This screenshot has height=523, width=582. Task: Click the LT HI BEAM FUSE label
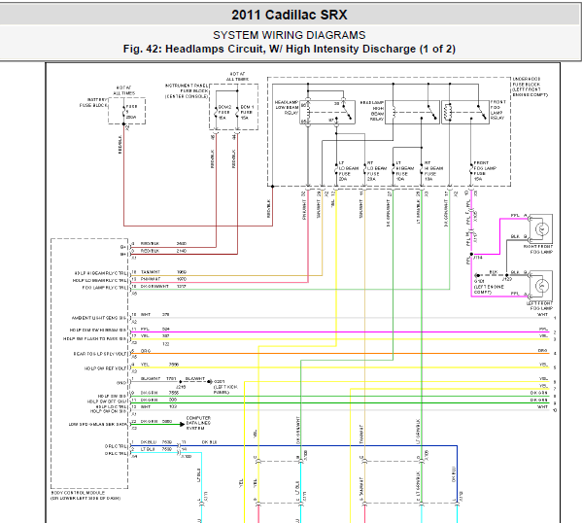coord(405,171)
